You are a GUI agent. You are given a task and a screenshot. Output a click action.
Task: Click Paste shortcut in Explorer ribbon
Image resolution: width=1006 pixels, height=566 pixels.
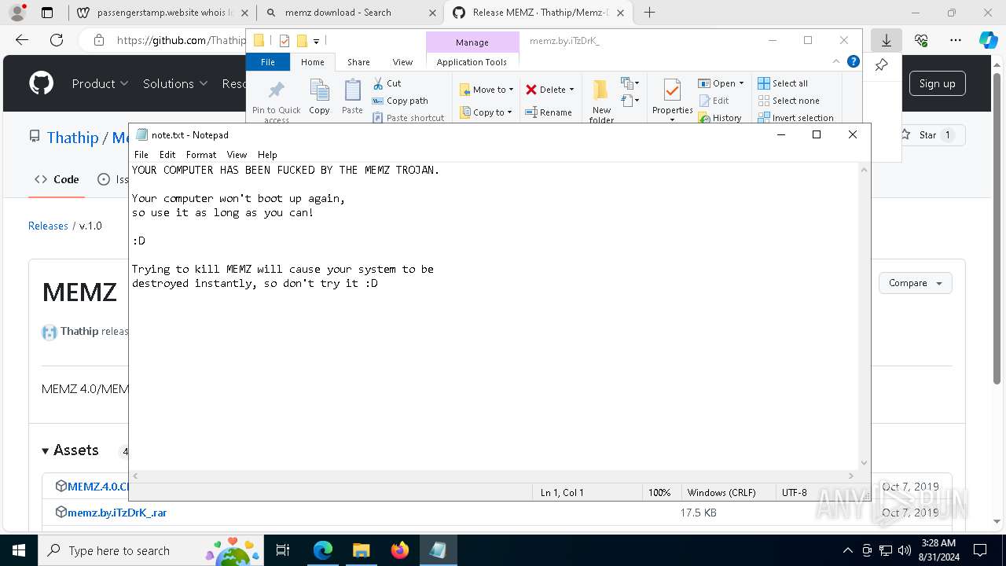[408, 118]
